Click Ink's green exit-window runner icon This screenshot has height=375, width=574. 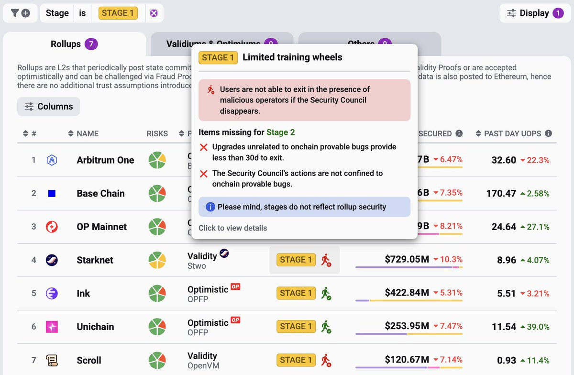click(x=326, y=293)
